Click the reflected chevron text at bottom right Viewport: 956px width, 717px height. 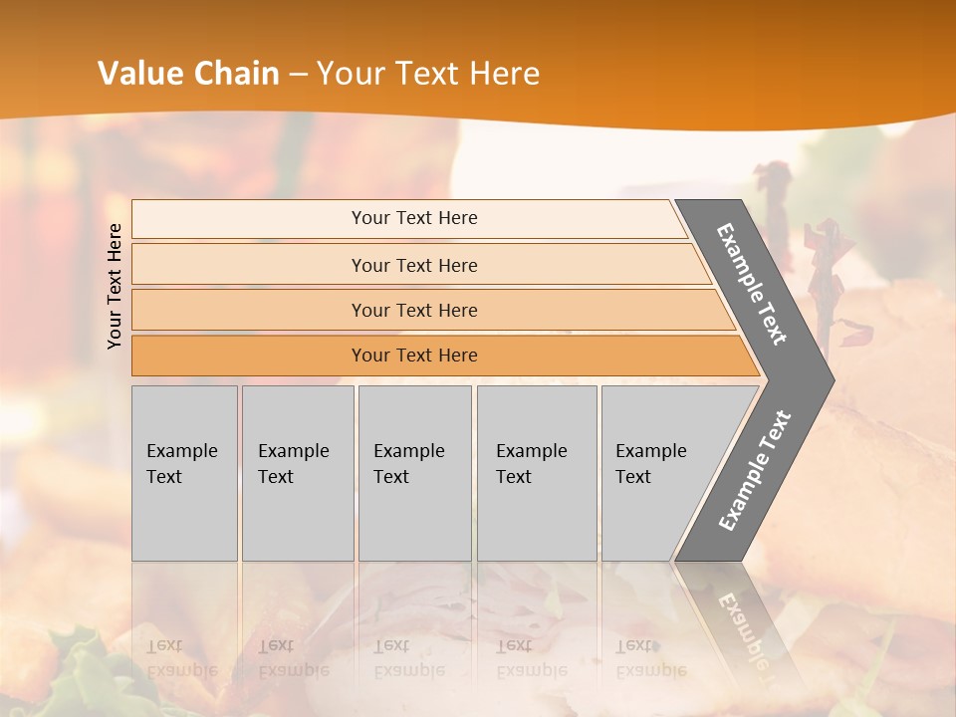747,627
